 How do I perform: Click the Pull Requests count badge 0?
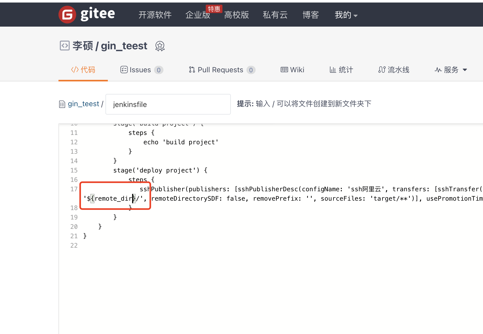pos(251,70)
